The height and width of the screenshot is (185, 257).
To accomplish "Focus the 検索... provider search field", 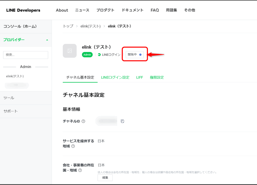I will coord(26,55).
